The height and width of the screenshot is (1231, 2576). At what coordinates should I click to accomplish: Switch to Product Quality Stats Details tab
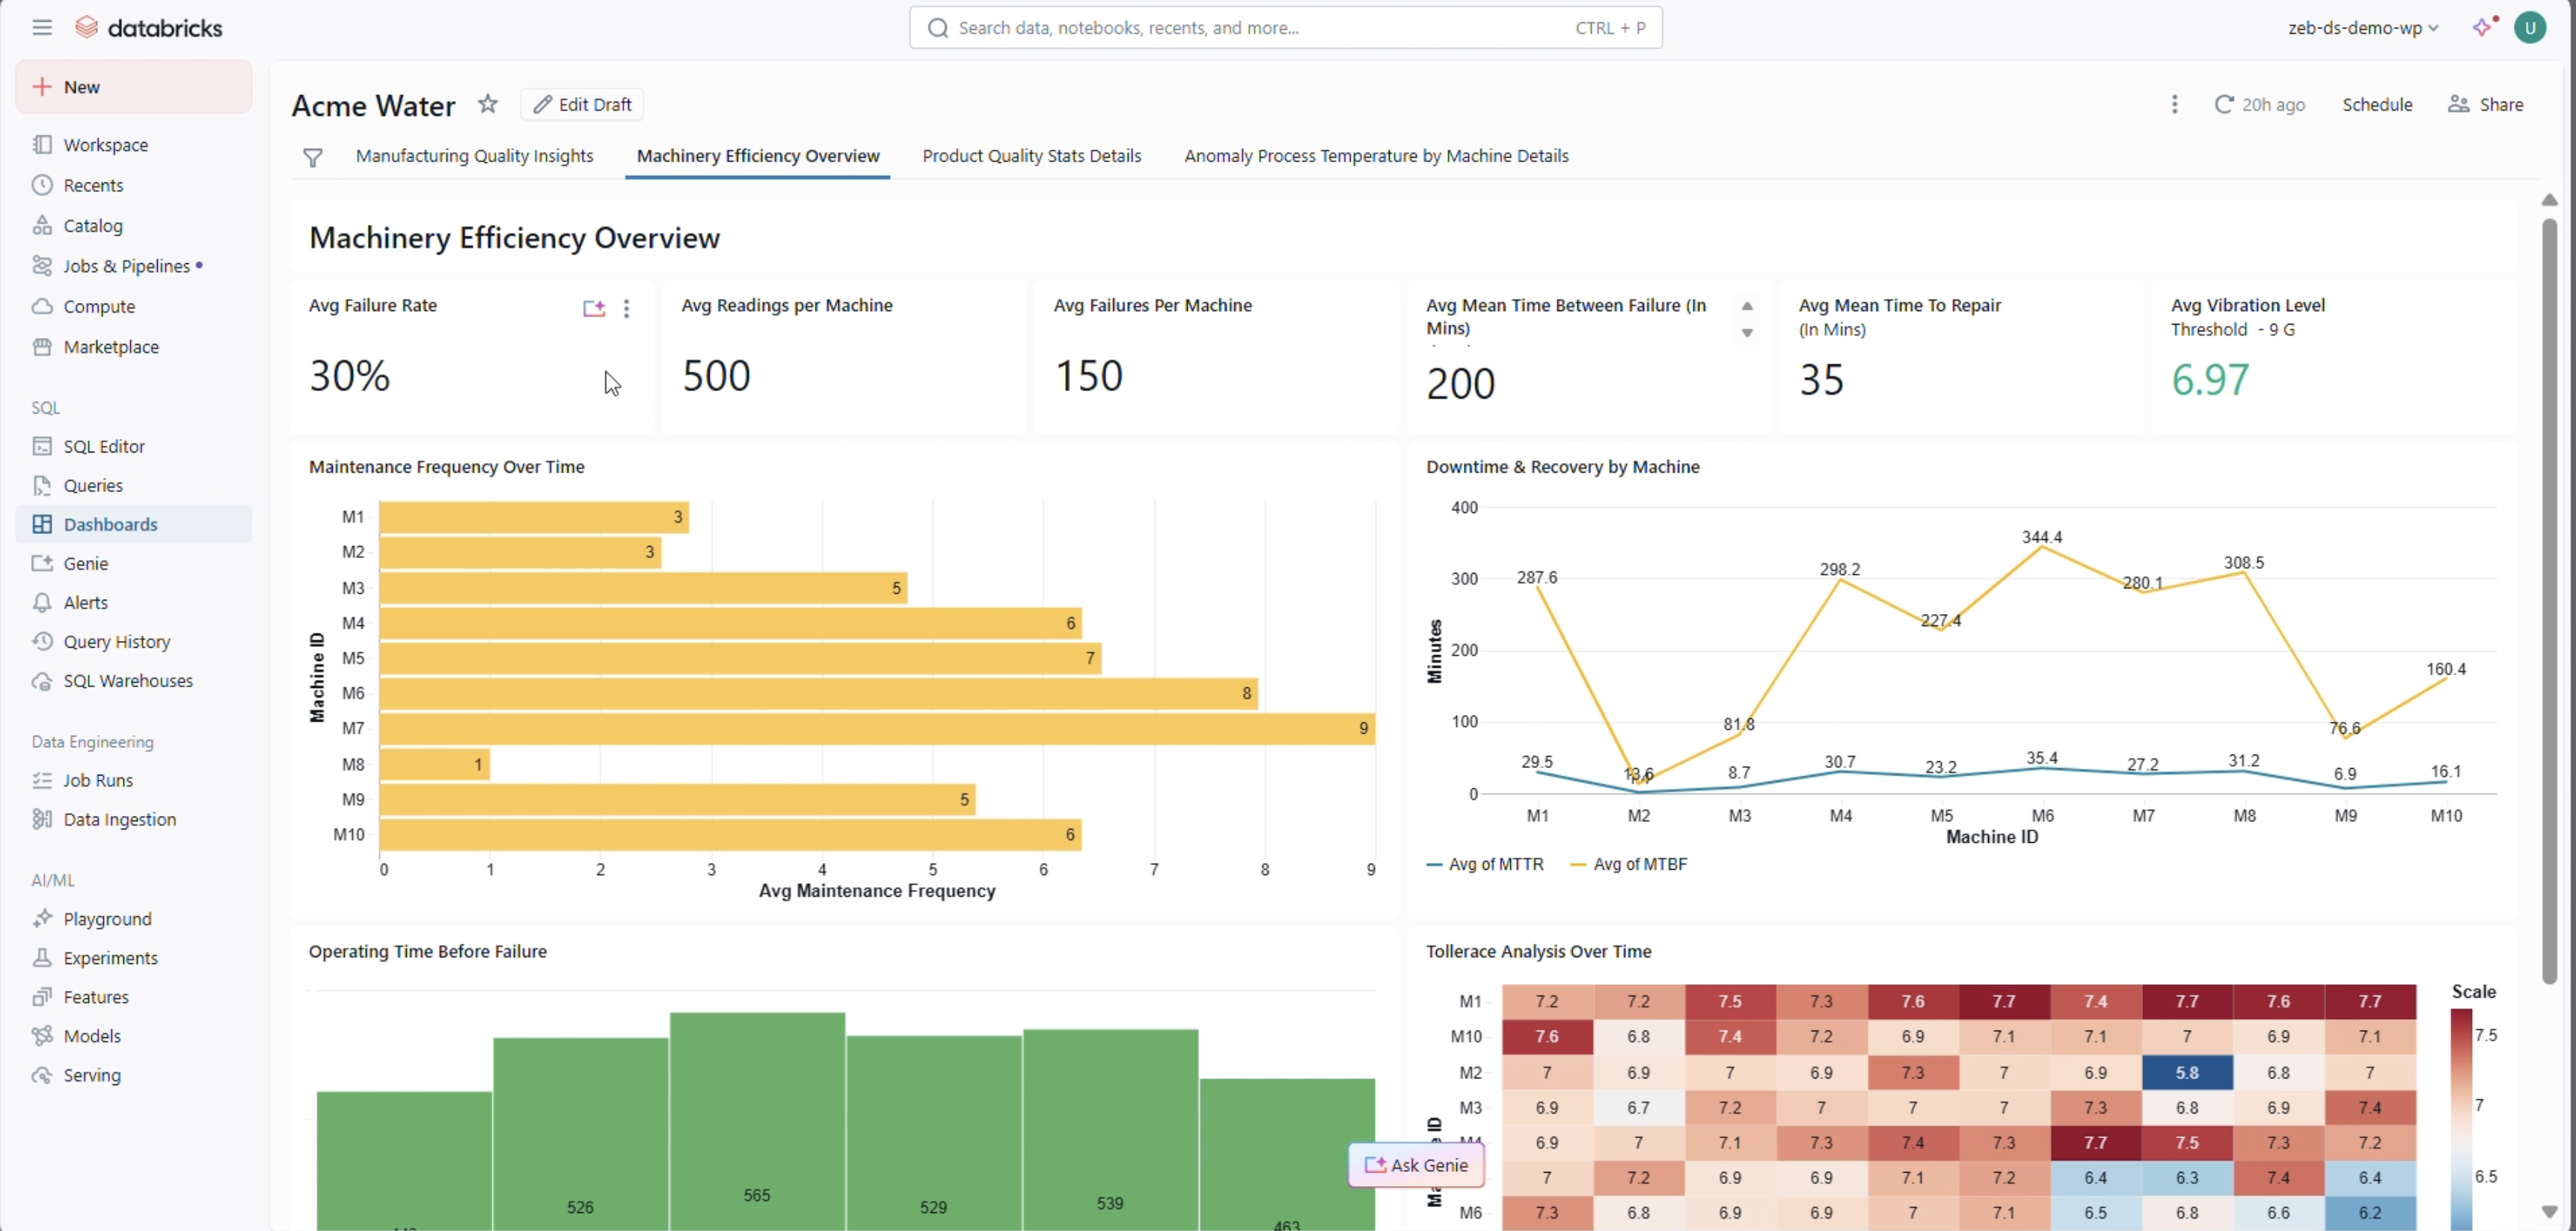(x=1031, y=156)
